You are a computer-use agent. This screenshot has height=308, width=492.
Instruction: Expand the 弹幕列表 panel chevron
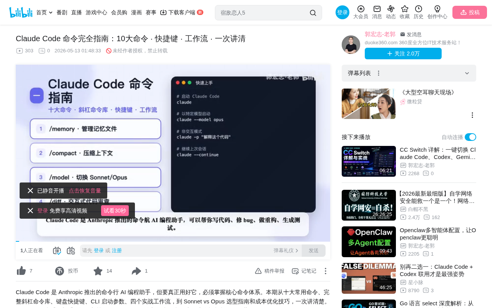[467, 73]
